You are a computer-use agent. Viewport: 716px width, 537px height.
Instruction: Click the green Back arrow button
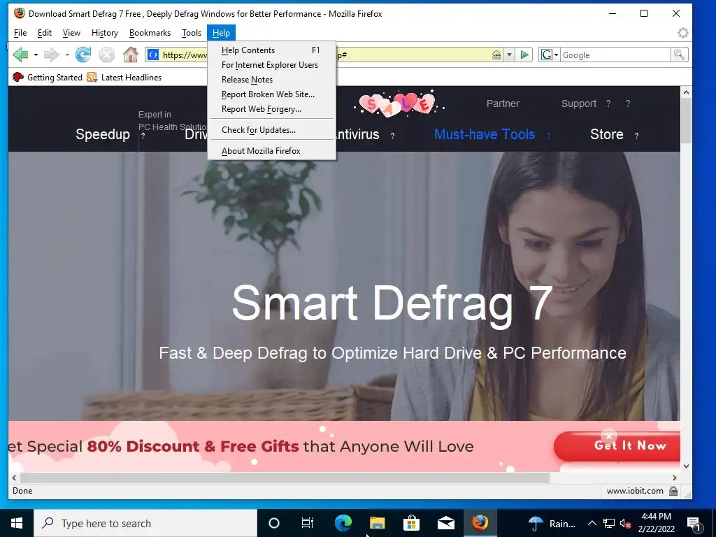pyautogui.click(x=20, y=55)
